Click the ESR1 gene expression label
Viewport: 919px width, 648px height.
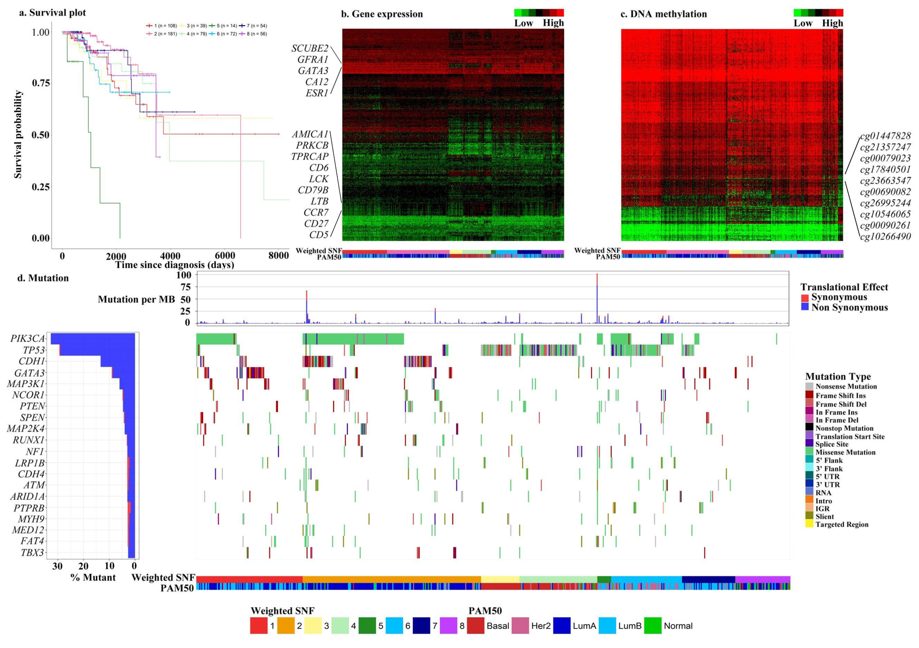click(317, 93)
